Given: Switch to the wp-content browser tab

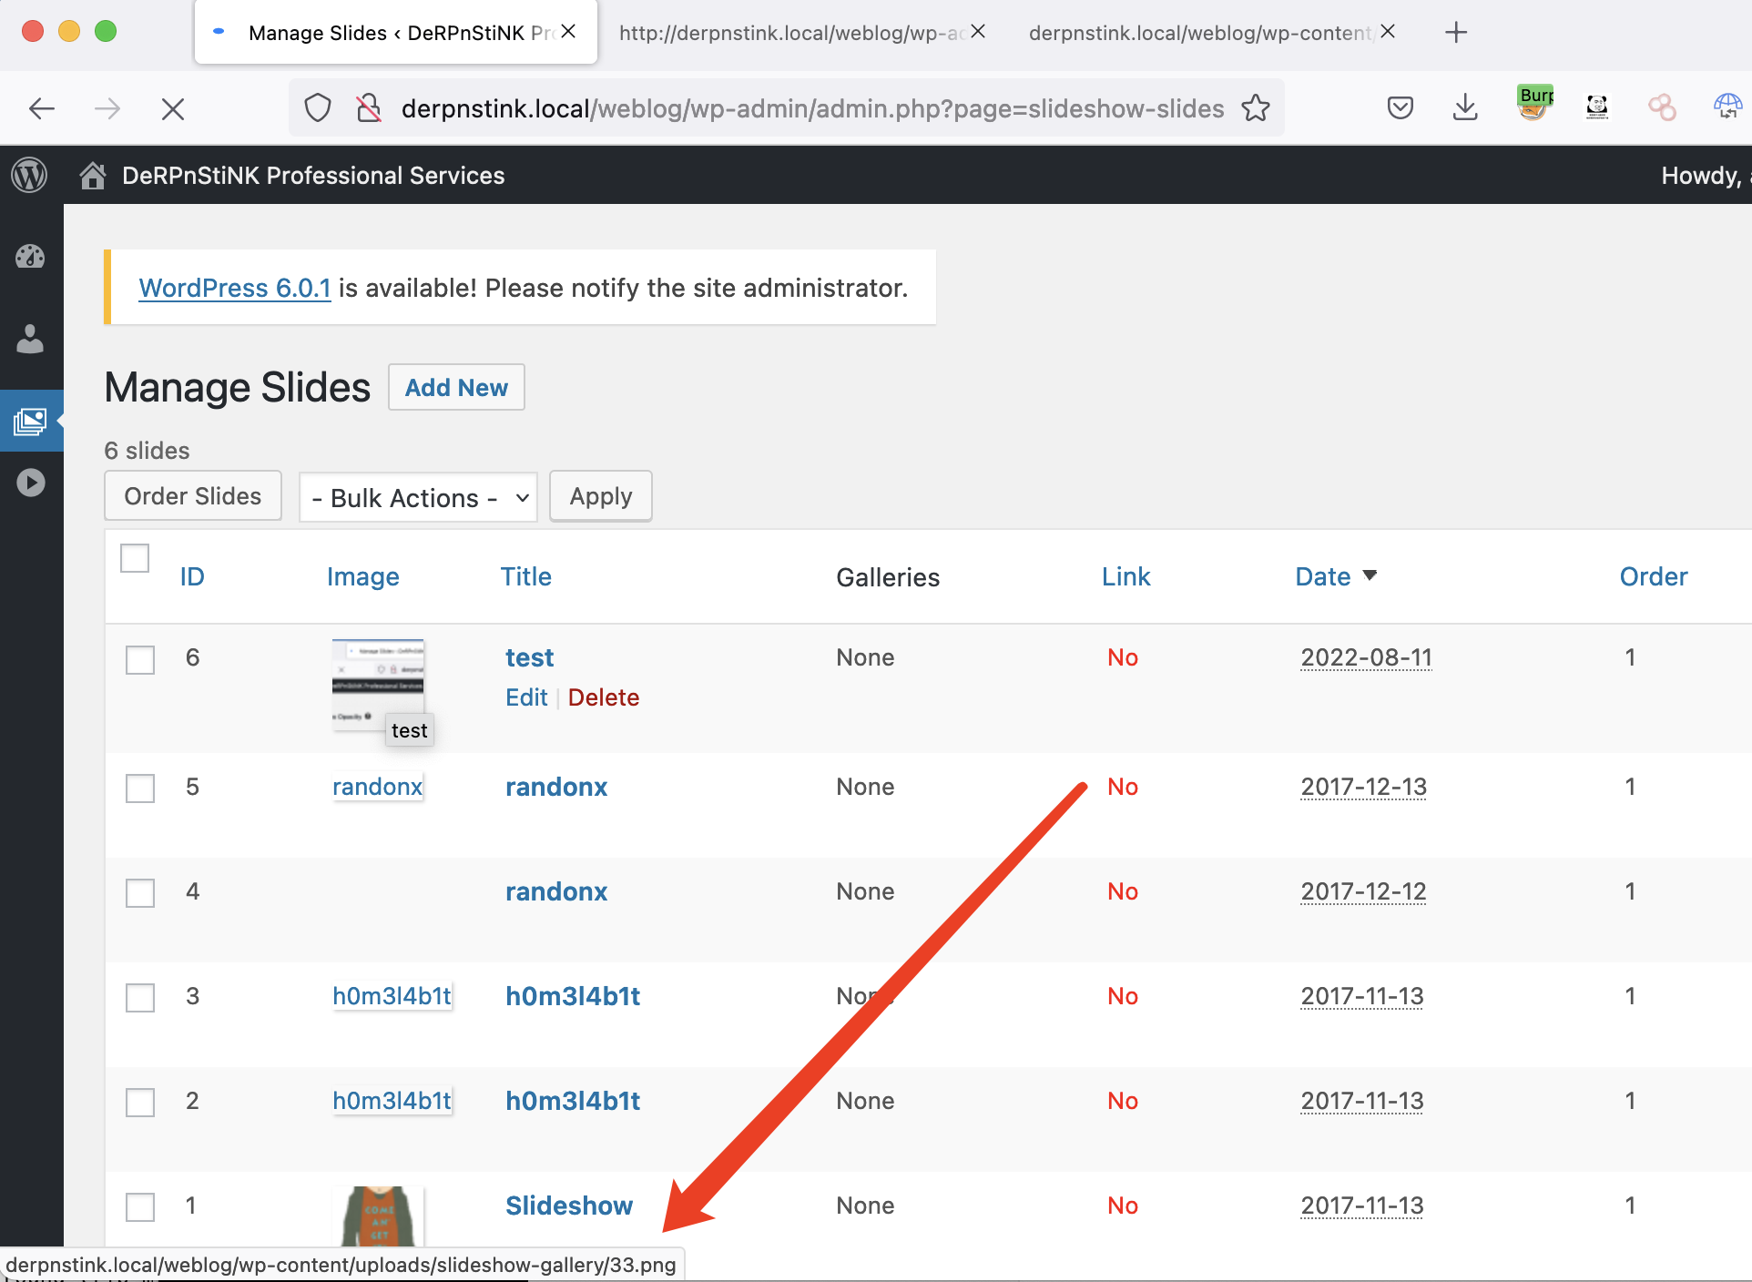Looking at the screenshot, I should point(1199,33).
